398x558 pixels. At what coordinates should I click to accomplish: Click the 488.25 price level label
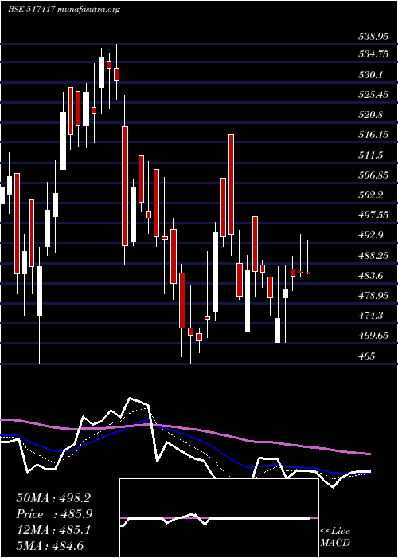click(373, 255)
